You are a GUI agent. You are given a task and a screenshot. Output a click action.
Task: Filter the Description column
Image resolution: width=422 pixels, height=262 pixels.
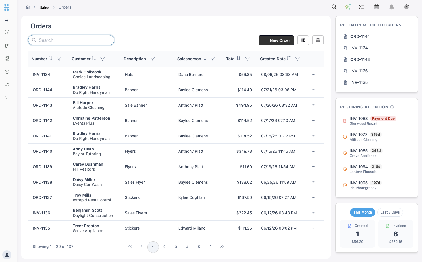click(x=153, y=59)
